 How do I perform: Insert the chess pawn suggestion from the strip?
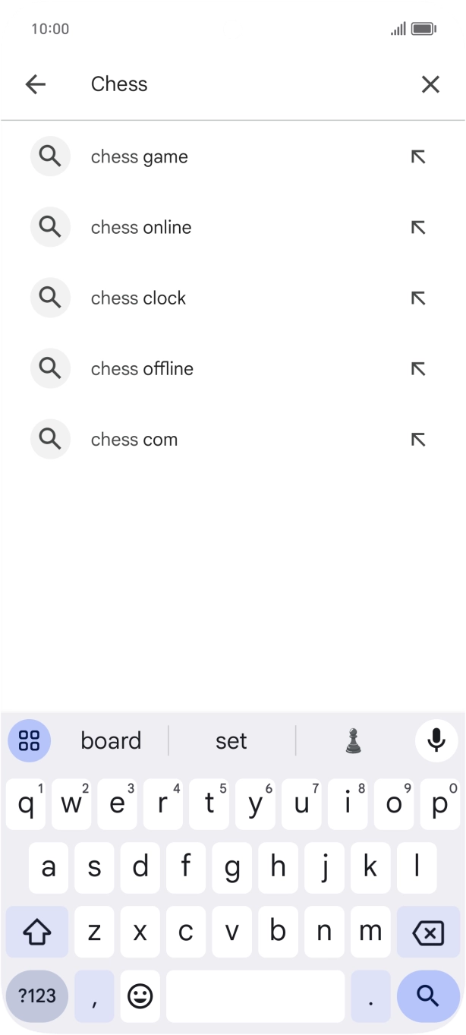coord(353,740)
